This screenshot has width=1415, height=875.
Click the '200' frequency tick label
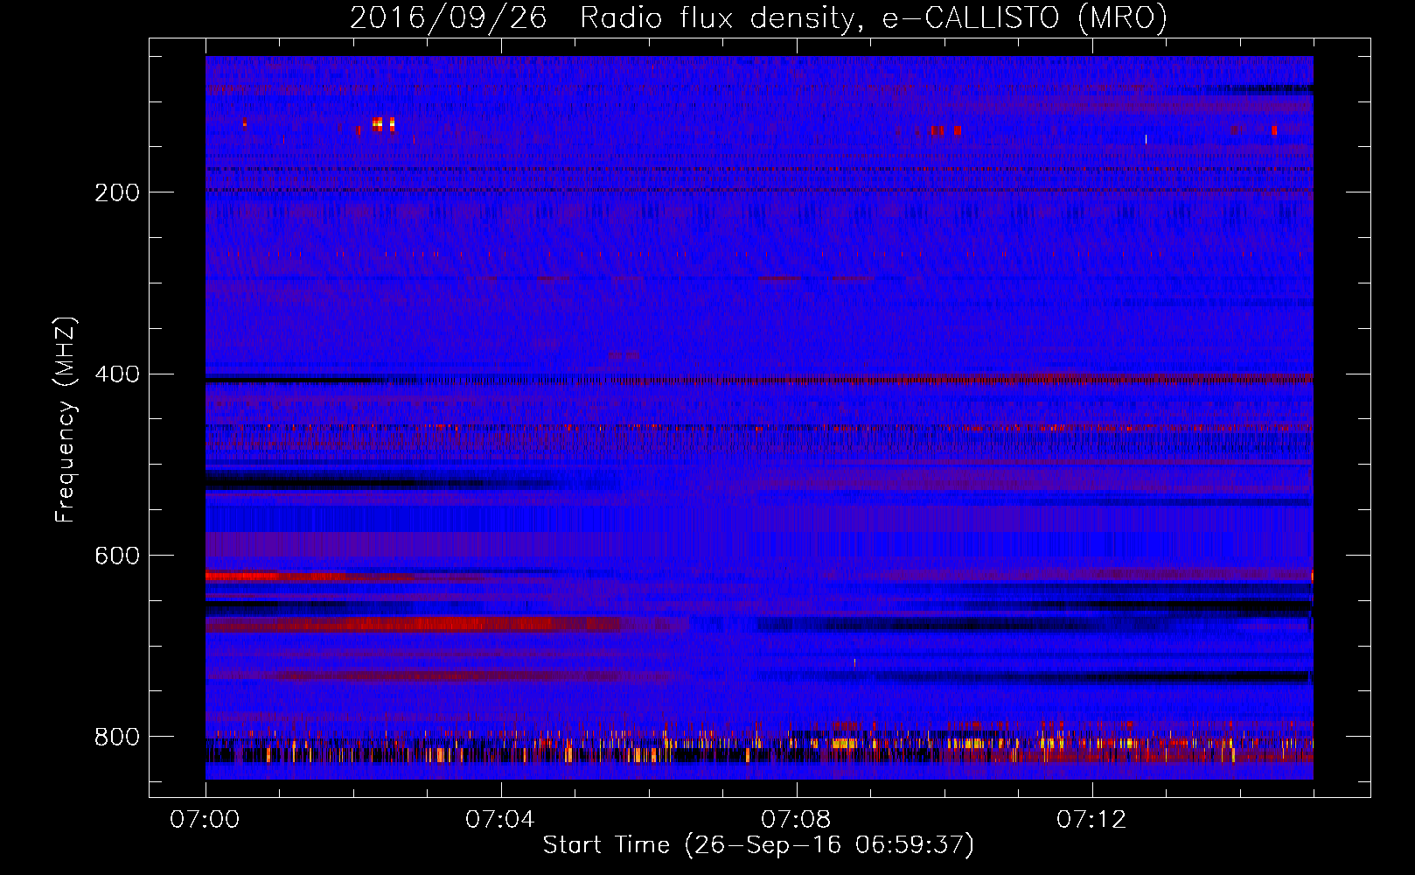point(117,192)
